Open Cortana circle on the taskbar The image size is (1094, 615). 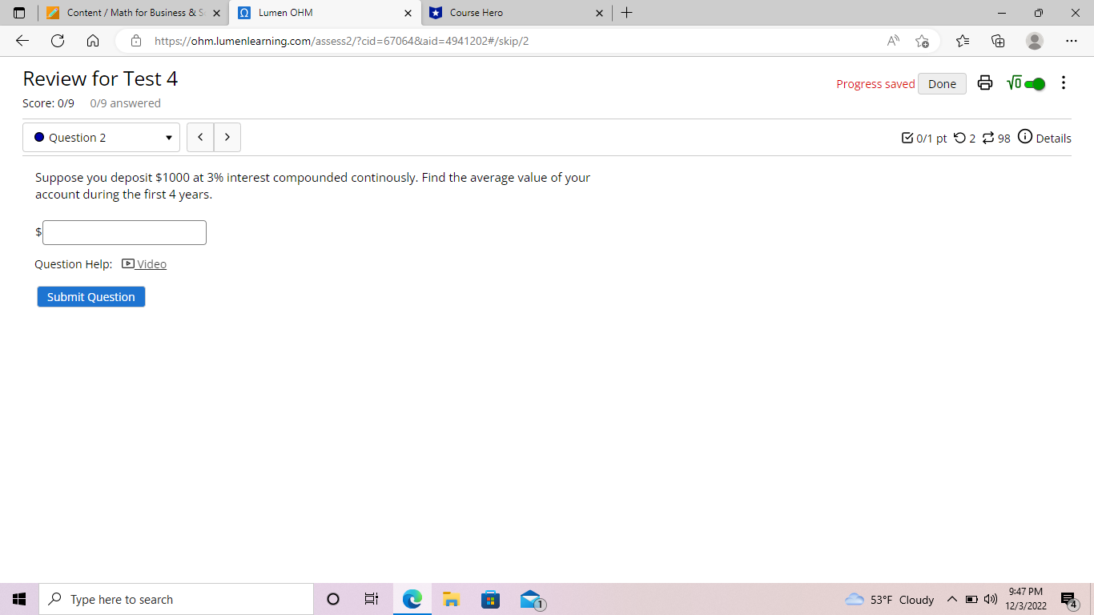point(333,599)
